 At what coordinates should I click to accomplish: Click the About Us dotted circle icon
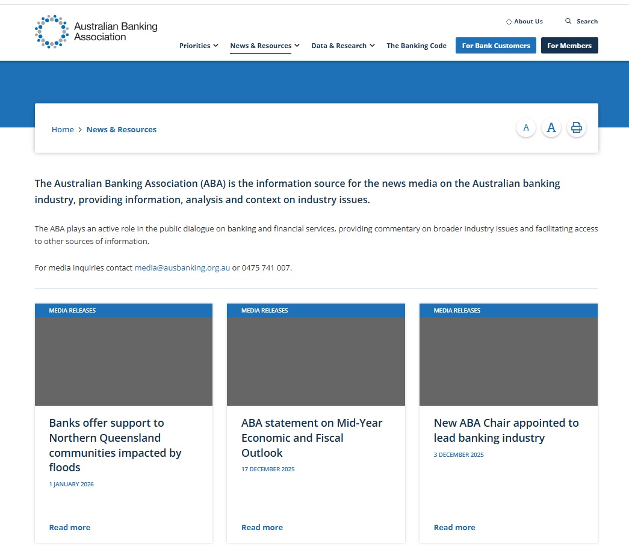(x=509, y=22)
